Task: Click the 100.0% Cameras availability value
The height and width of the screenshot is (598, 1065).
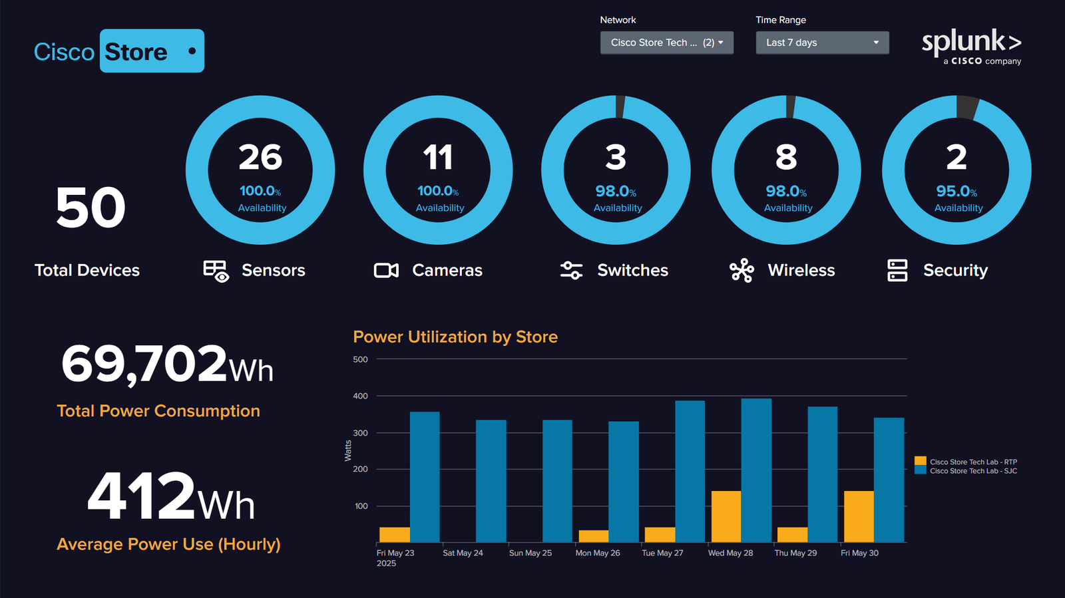Action: point(438,191)
